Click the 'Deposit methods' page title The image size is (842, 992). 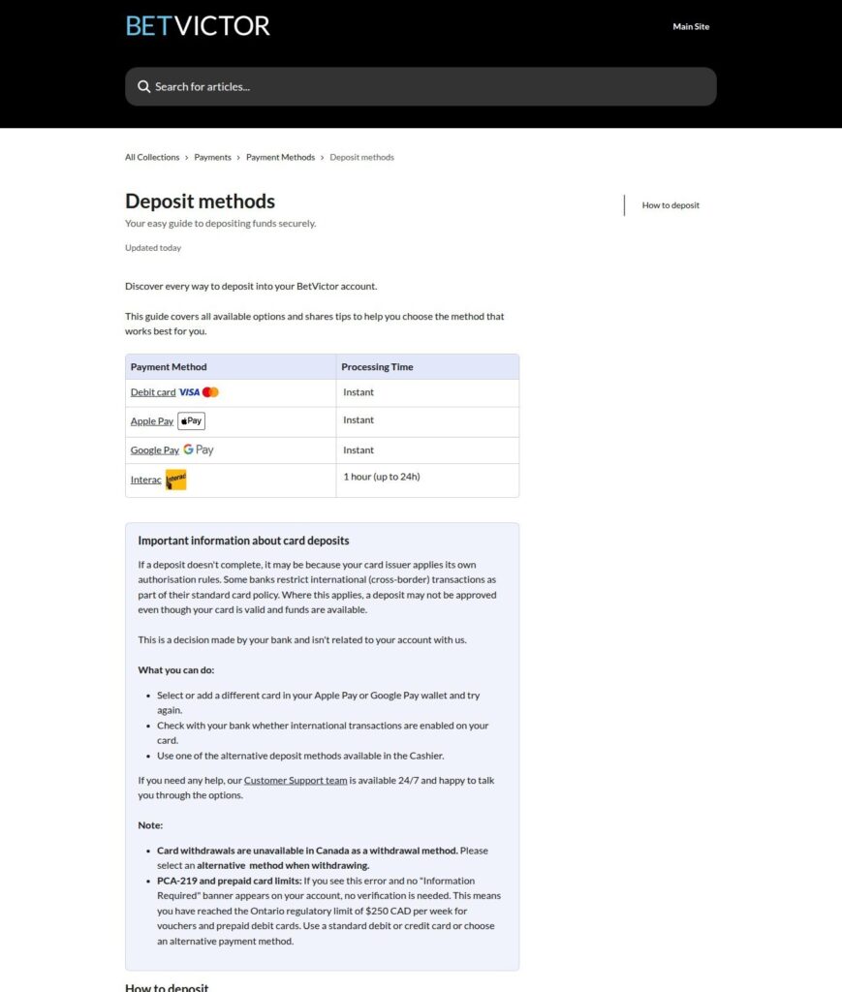(x=200, y=201)
